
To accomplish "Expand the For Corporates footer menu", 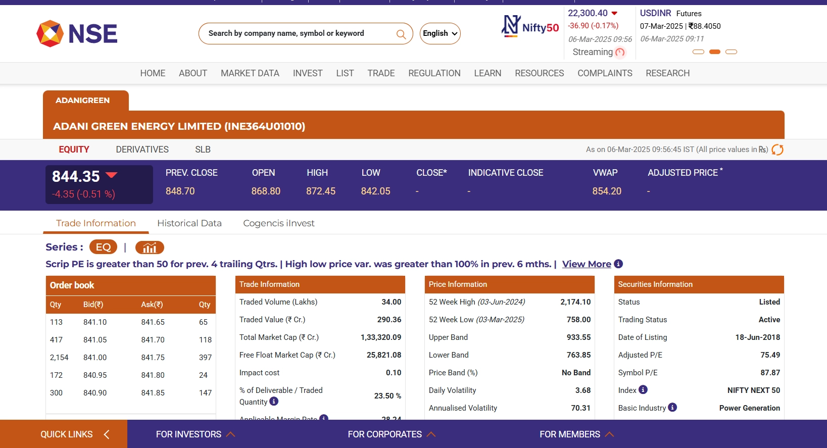I will (391, 434).
